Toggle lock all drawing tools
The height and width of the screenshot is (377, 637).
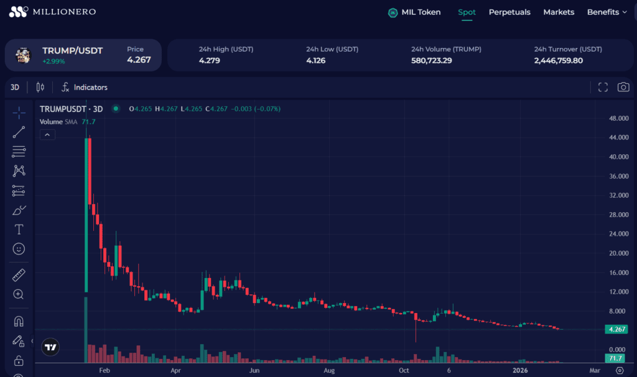(19, 360)
